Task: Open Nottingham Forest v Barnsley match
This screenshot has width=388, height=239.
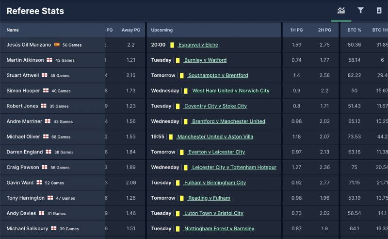Action: tap(218, 229)
